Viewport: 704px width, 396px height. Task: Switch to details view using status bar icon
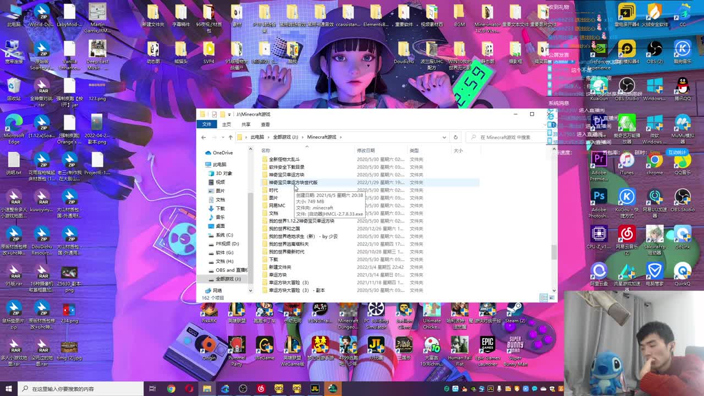click(x=543, y=298)
